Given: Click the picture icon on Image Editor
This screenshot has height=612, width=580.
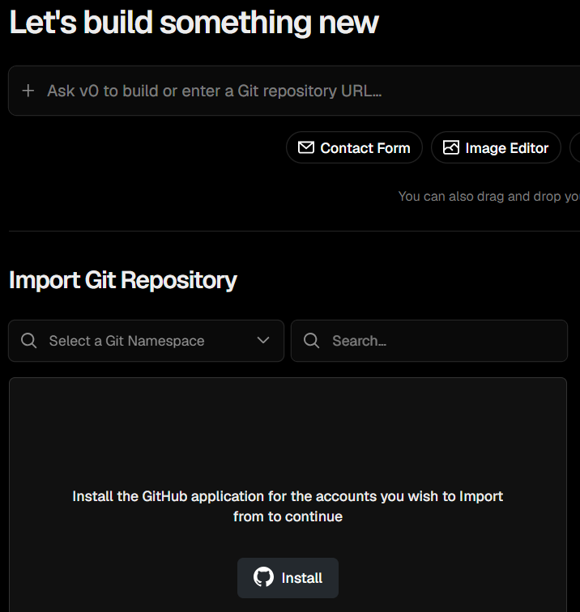Looking at the screenshot, I should 450,147.
